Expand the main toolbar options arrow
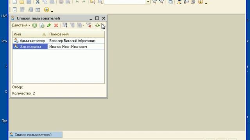The width and height of the screenshot is (250, 140). click(206, 3)
